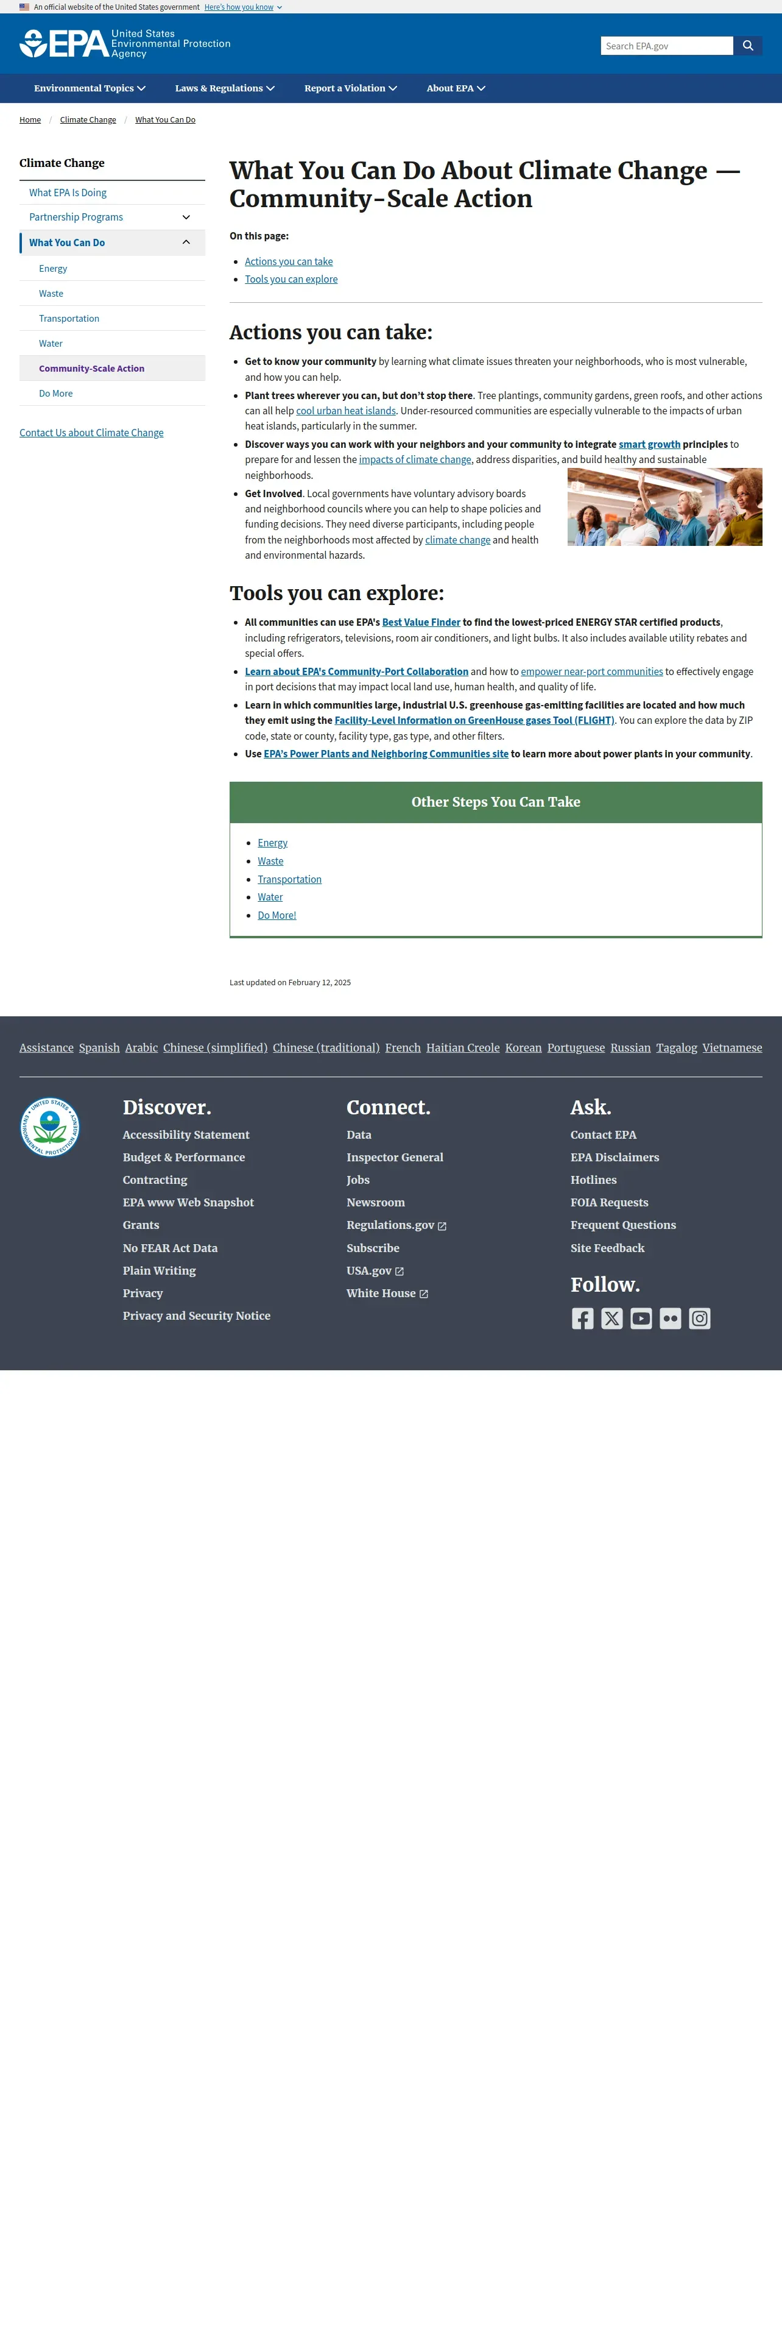Click the EPA logo in header
The image size is (782, 2347).
coord(125,44)
